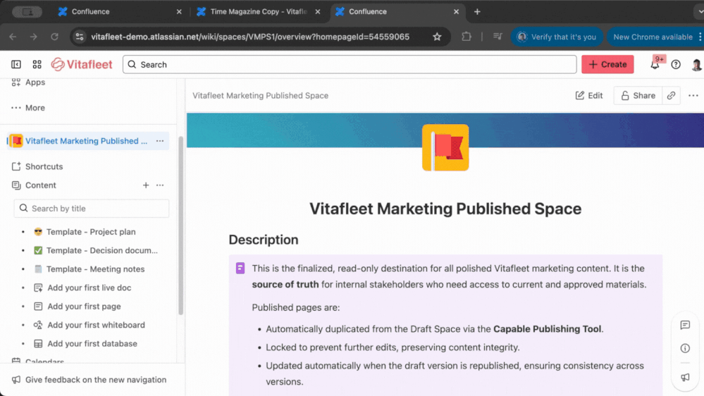Viewport: 704px width, 396px height.
Task: Select Add your first whiteboard
Action: point(96,325)
